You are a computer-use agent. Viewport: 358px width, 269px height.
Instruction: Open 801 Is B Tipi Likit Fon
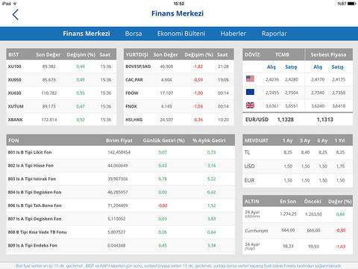120,152
